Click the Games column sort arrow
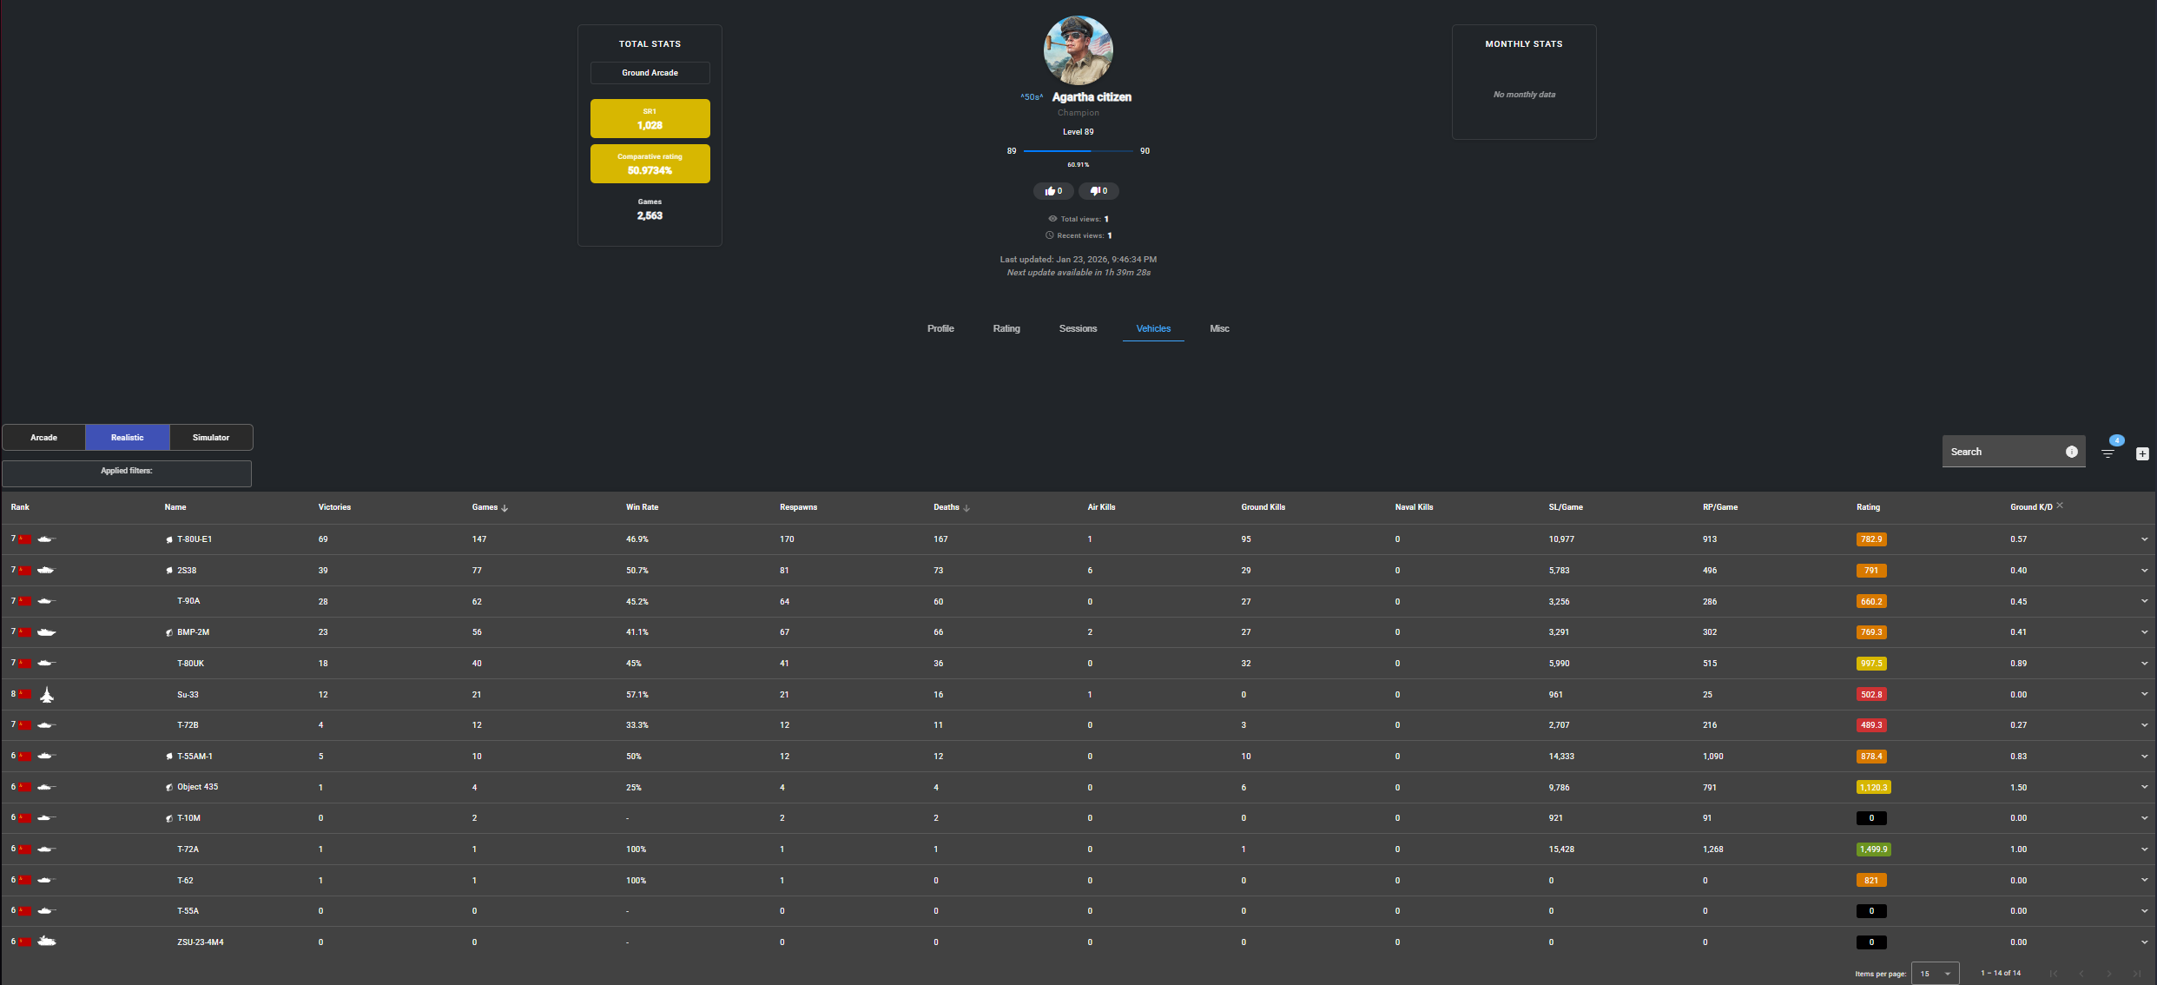 coord(505,508)
